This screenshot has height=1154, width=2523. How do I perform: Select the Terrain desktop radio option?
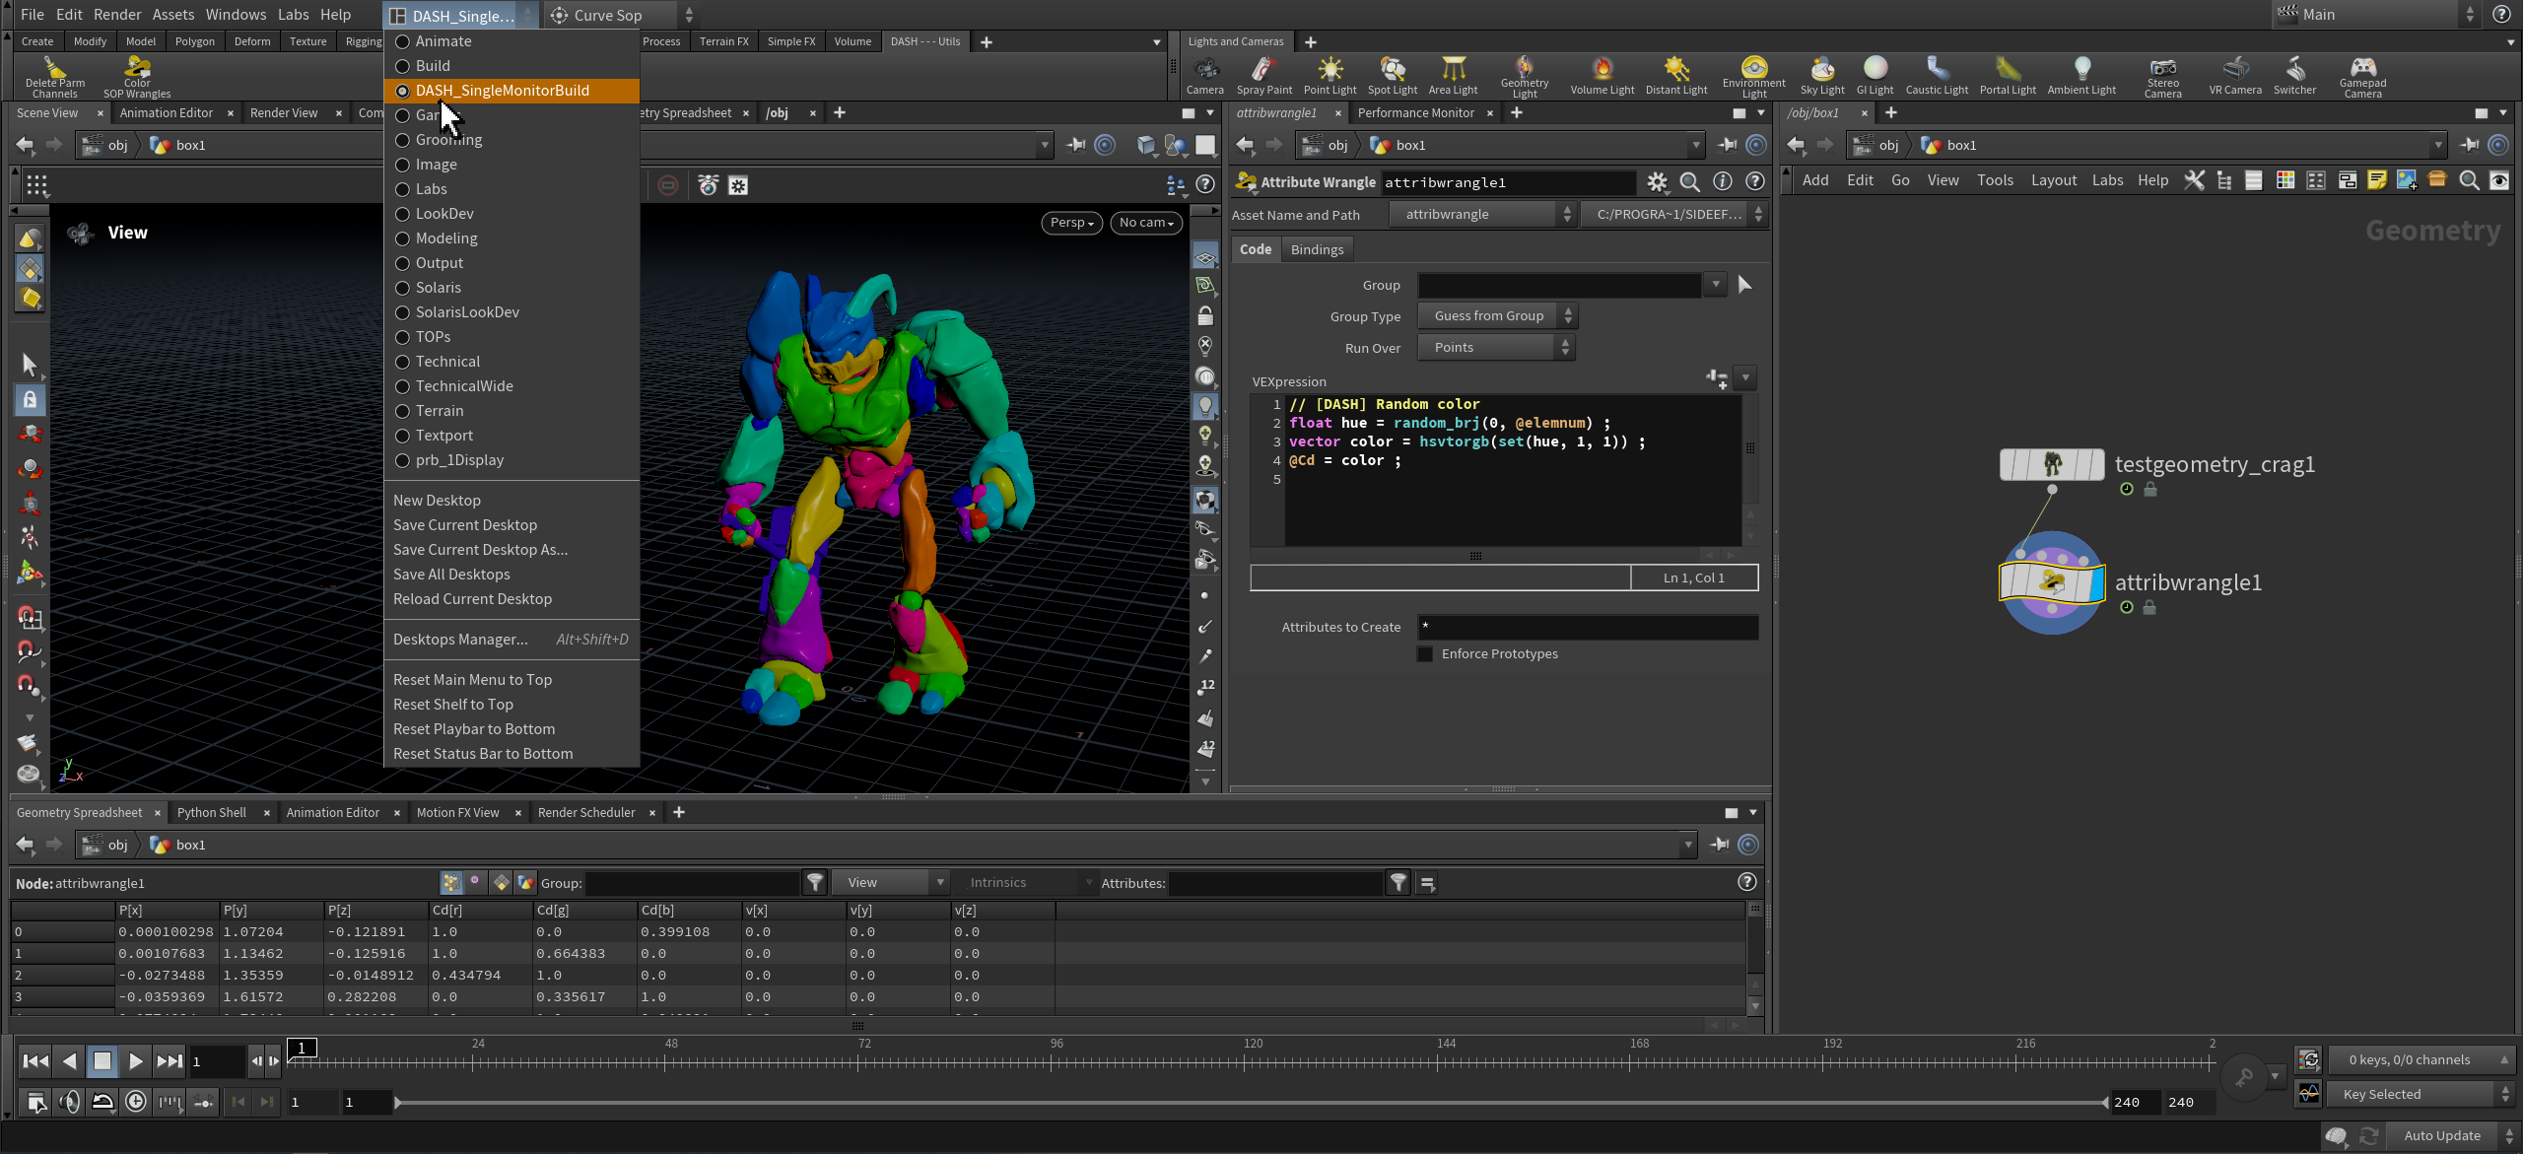(402, 411)
